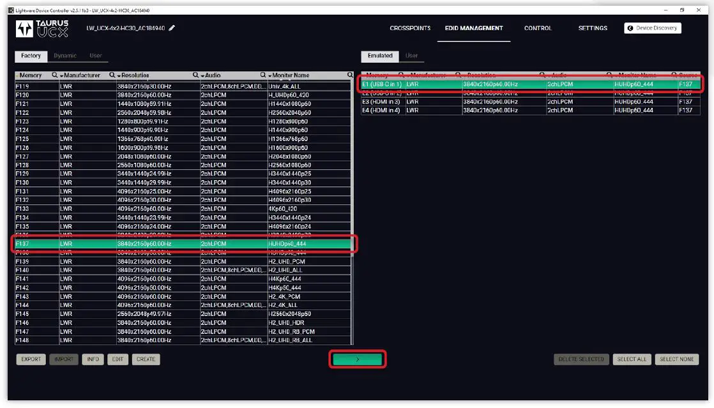Select the F140 H2_UHD_ALL row
The height and width of the screenshot is (408, 714).
183,270
